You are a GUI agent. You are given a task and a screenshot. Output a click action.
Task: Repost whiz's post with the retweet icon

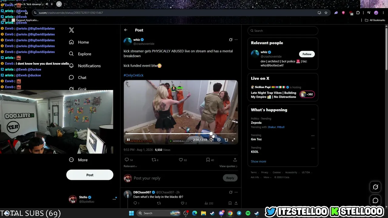[154, 160]
